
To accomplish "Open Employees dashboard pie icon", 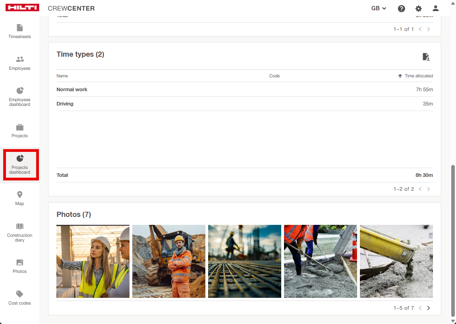I will 19,91.
